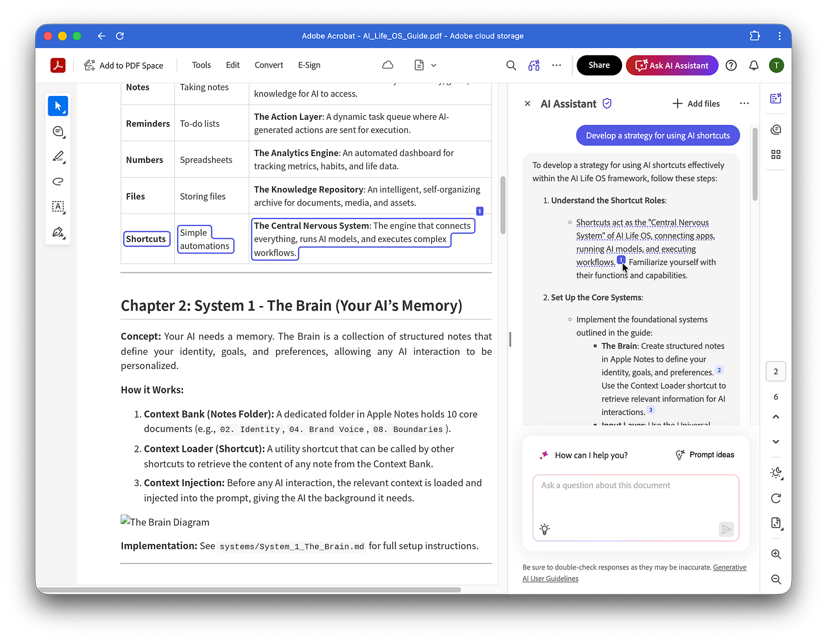Open the Fill & Sign tool
Screen dimensions: 827x641
click(57, 232)
